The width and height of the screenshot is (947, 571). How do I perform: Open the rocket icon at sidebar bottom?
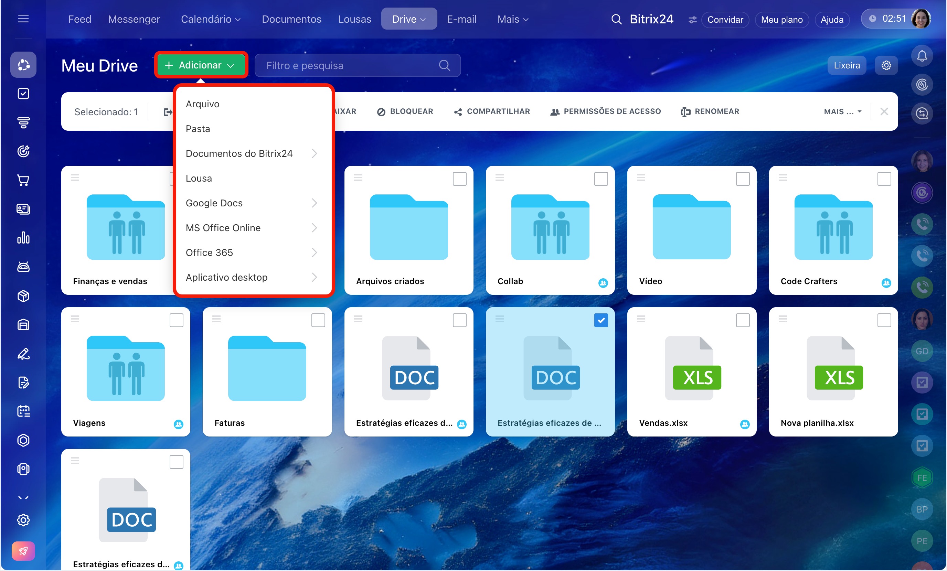pos(23,551)
